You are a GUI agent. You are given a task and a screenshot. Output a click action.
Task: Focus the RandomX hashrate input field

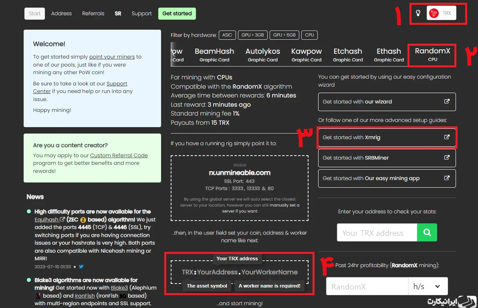(x=367, y=286)
